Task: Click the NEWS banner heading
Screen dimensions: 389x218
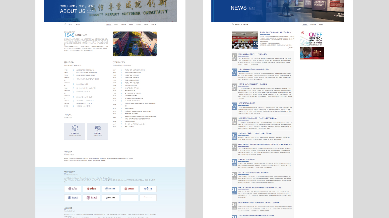Action: (x=239, y=8)
